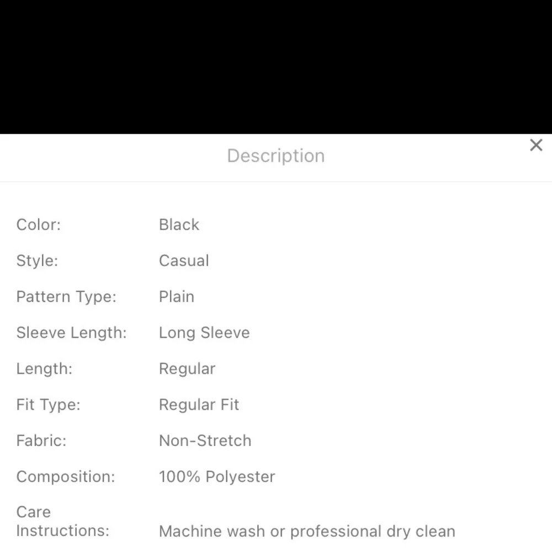Screen dimensions: 552x552
Task: Select the Regular Fit value
Action: (x=199, y=405)
